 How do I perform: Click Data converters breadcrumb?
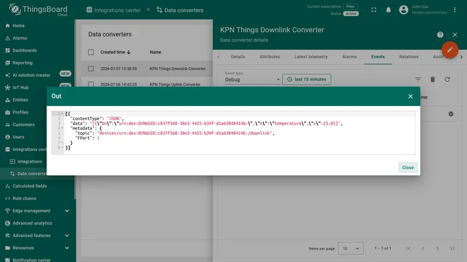[180, 10]
